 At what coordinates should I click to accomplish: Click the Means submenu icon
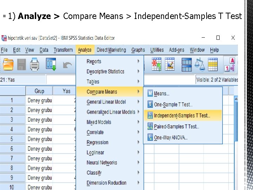(150, 93)
